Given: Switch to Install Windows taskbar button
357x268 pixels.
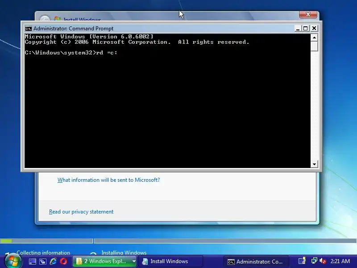Looking at the screenshot, I should click(170, 261).
